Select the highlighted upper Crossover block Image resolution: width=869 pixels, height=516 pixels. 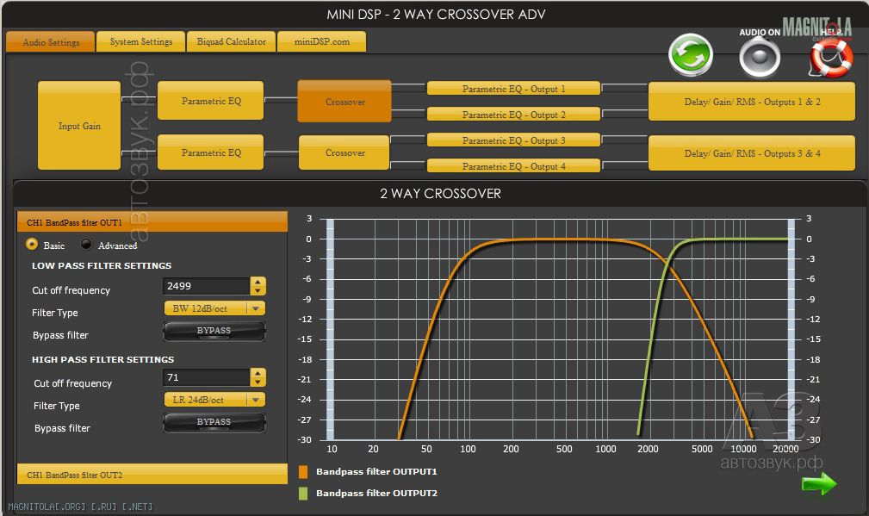pyautogui.click(x=344, y=102)
